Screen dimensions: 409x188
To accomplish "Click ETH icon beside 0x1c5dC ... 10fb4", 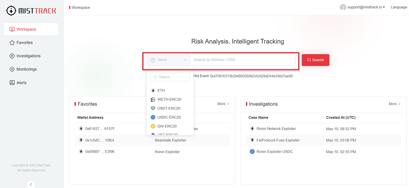I will coord(81,140).
